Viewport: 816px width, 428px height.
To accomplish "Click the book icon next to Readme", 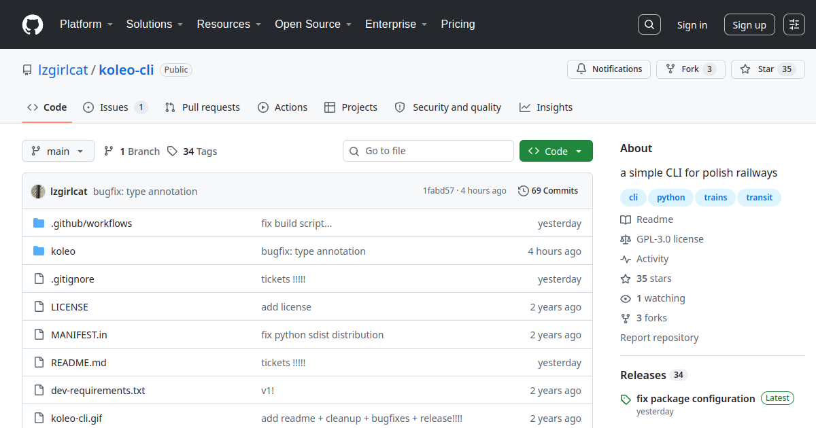I will click(x=626, y=219).
